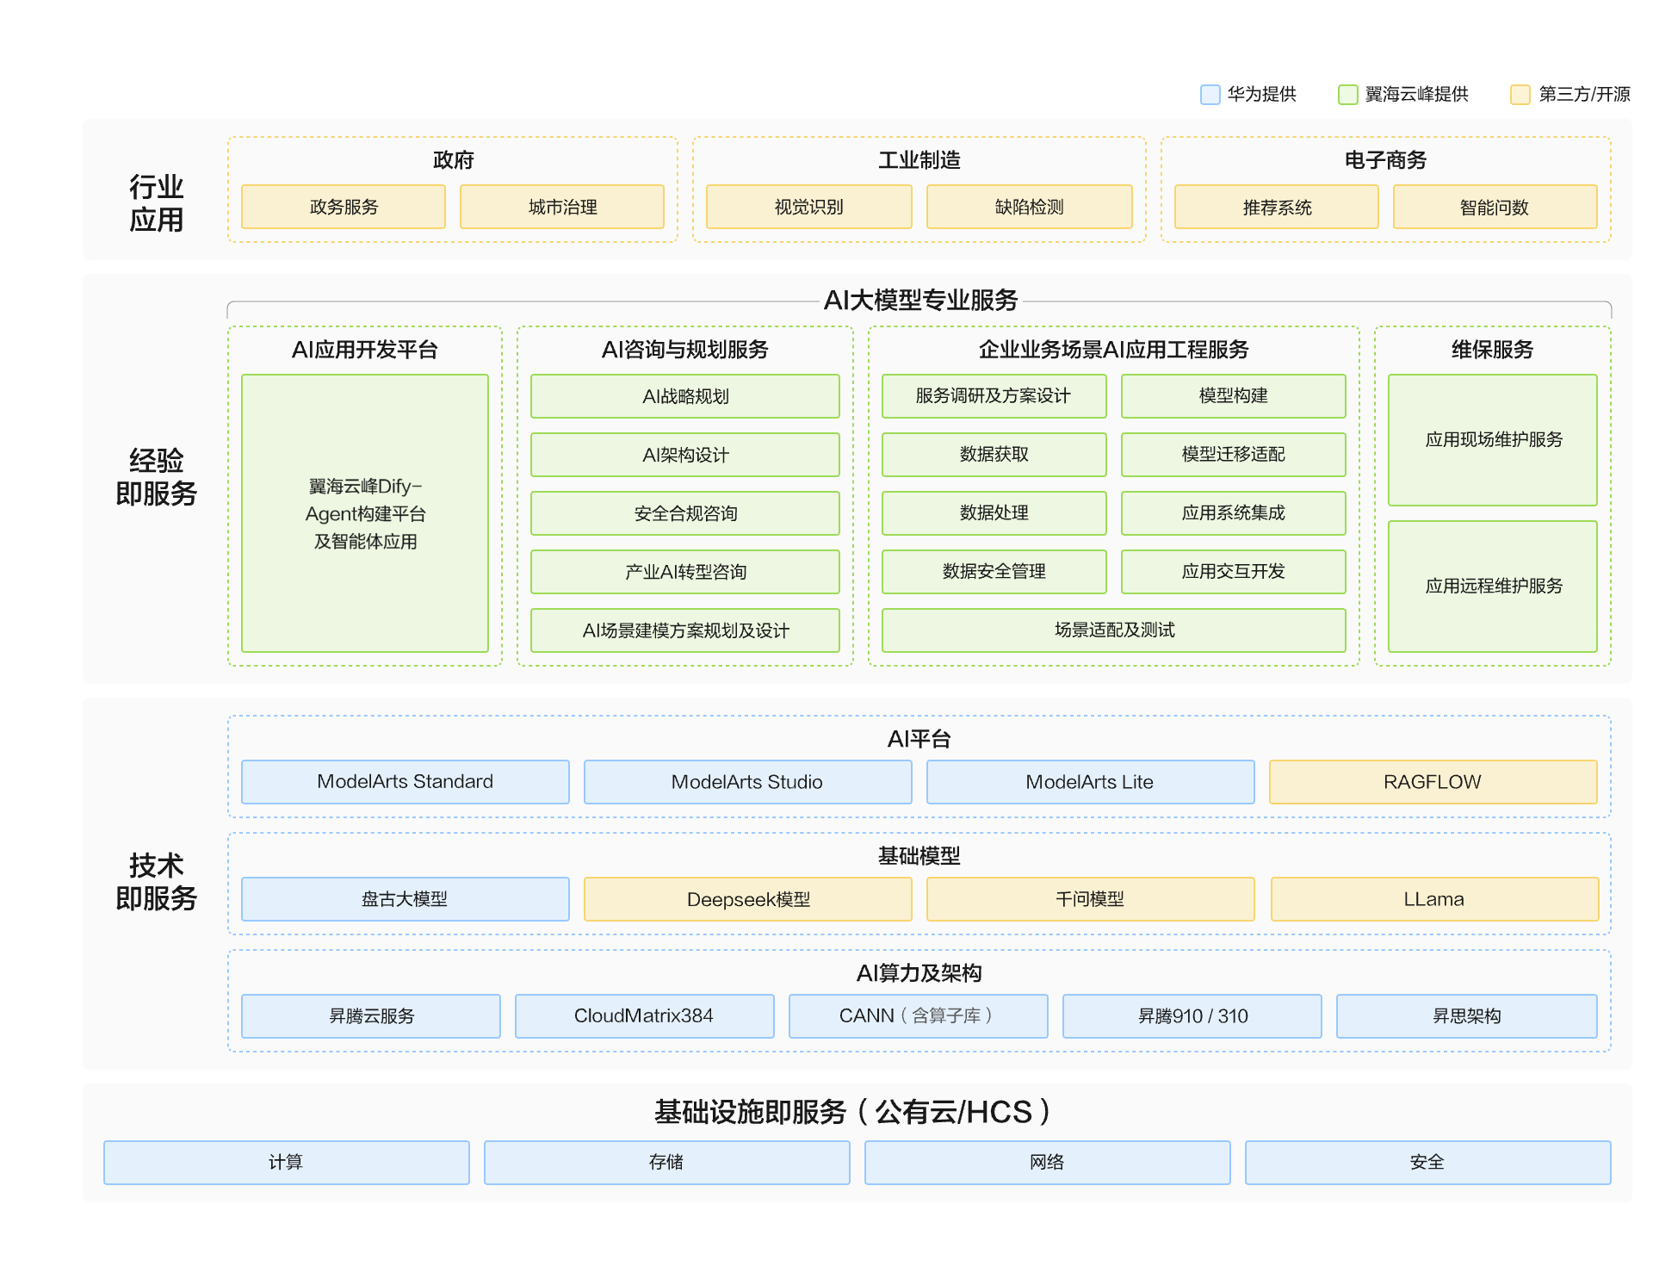Select the 产业AI转型咨询 box

coord(685,572)
